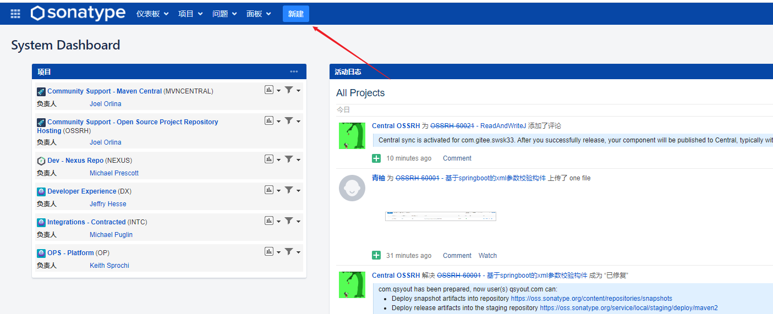This screenshot has width=773, height=314.
Task: Open filter funnel icon for Maven Central row
Action: click(289, 90)
